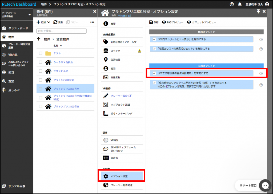
Task: Open the サポート窓口 chat bubble
Action: coord(265,185)
